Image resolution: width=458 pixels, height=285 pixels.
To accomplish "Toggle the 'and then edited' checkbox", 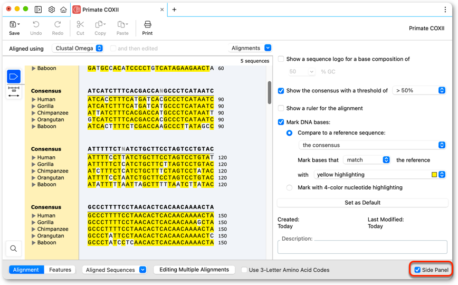I will (113, 48).
